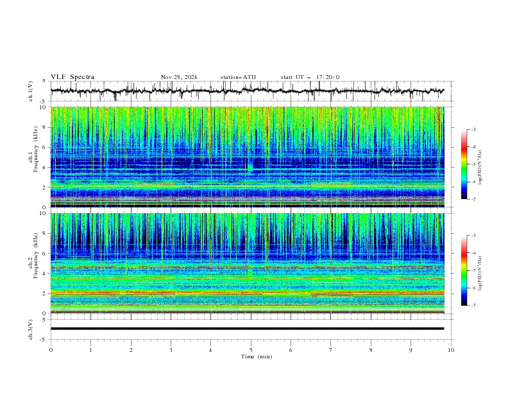Click the "-7" tick on ch.2 color scale
508x393 pixels.
click(473, 305)
